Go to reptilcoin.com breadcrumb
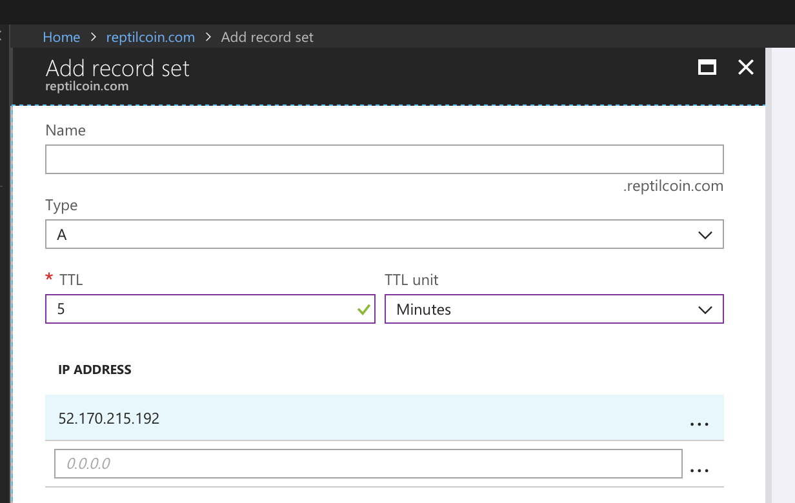This screenshot has width=795, height=503. coord(150,37)
